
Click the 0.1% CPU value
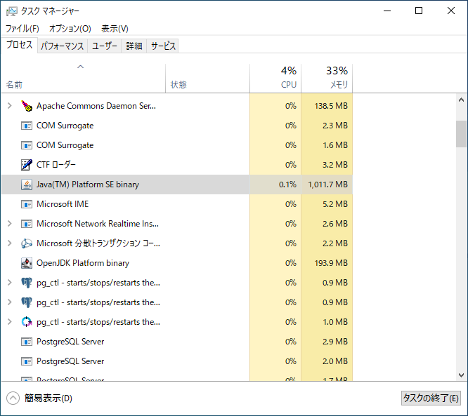pos(287,184)
